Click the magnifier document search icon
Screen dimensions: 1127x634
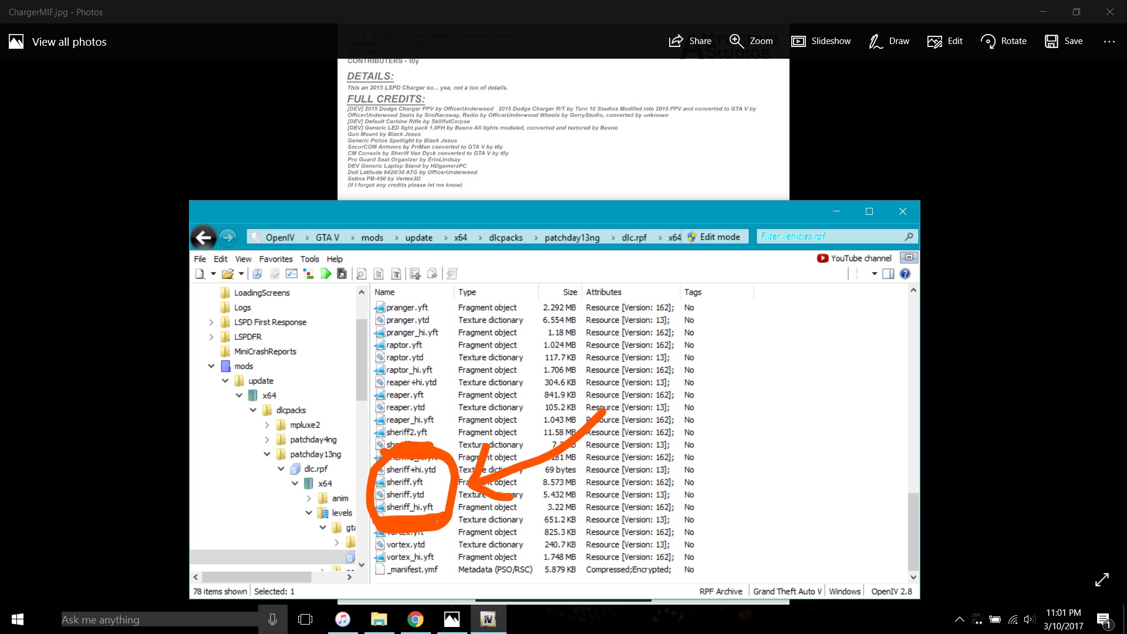[x=362, y=274]
